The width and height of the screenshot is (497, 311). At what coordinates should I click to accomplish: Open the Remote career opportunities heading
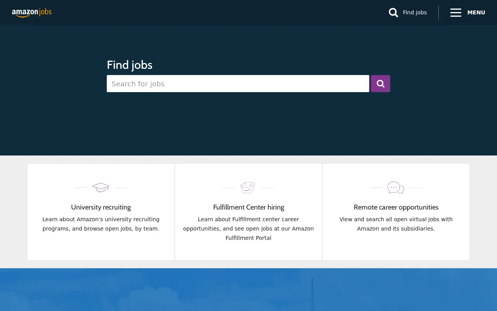(396, 207)
